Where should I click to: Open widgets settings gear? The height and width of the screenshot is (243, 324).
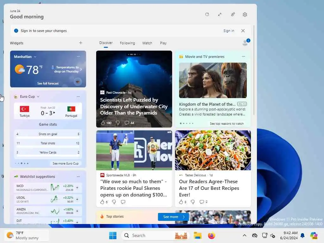pos(245,15)
